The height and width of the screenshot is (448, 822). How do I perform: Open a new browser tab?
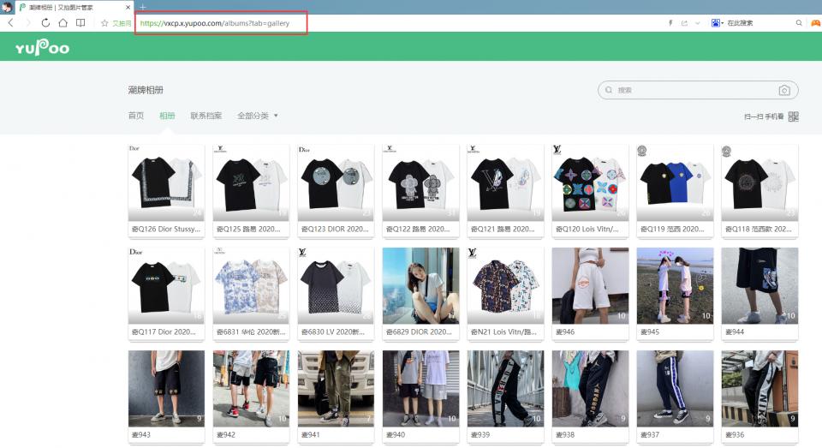coord(143,6)
